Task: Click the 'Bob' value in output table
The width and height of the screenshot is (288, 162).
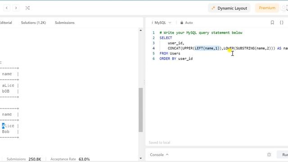Action: pyautogui.click(x=6, y=131)
